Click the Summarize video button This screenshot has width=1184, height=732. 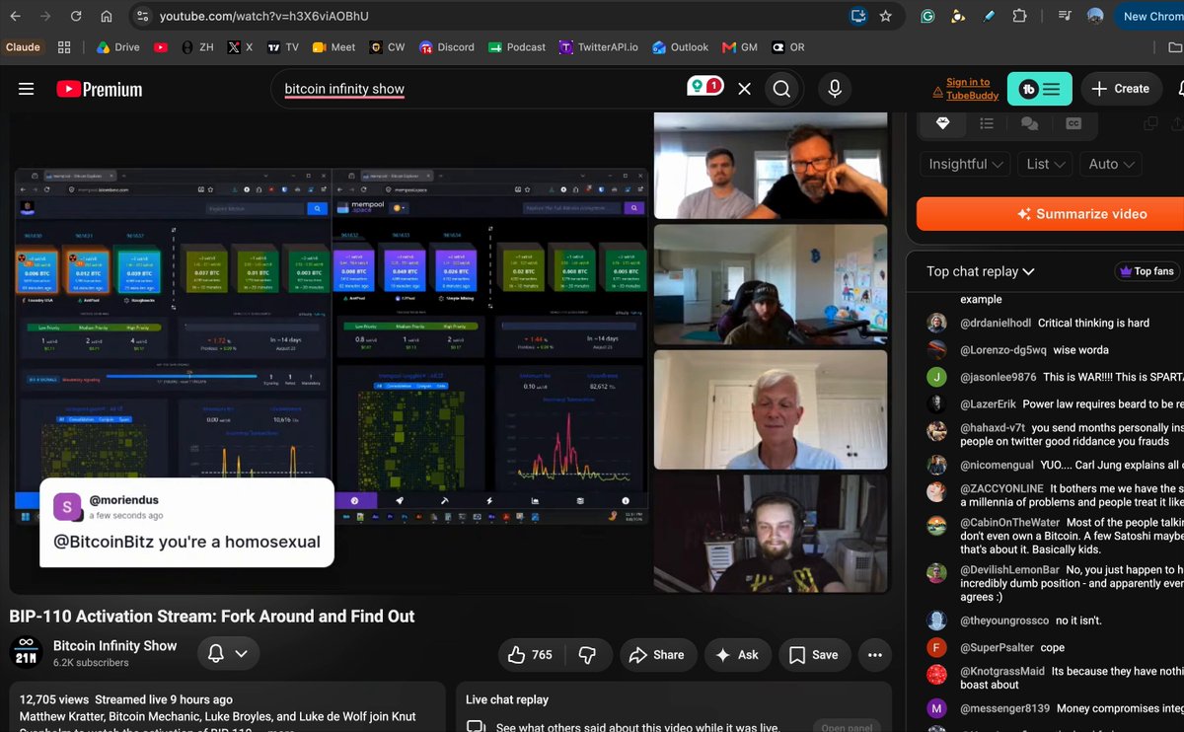(x=1050, y=213)
